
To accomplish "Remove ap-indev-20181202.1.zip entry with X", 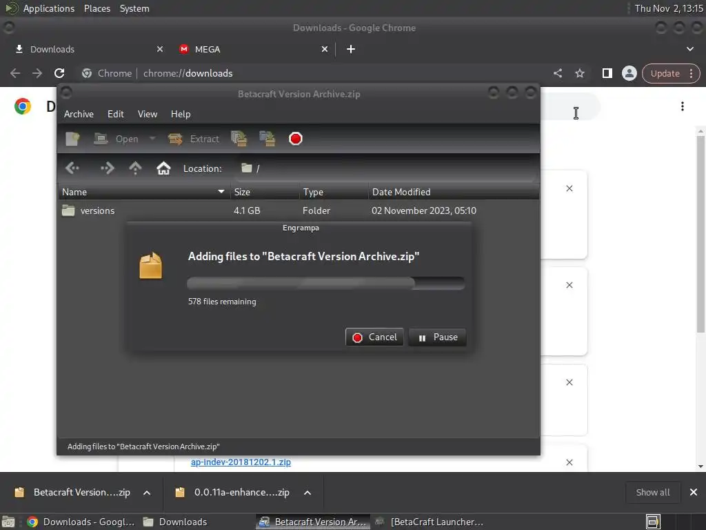I will pyautogui.click(x=569, y=462).
